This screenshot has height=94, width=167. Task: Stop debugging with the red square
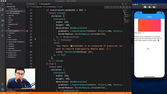[127, 7]
